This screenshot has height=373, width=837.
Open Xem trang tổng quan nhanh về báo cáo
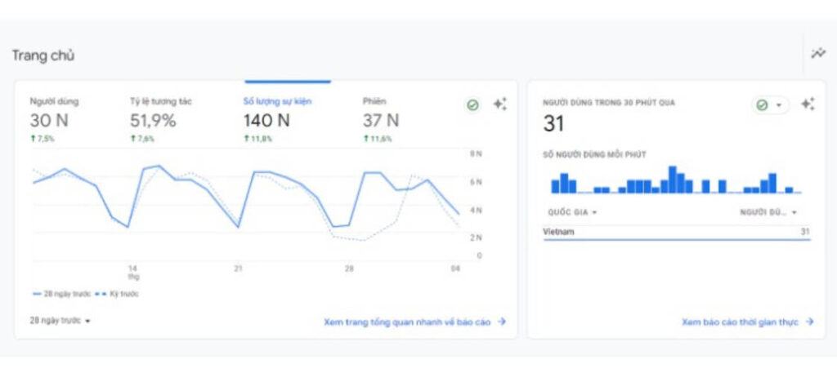[x=414, y=322]
